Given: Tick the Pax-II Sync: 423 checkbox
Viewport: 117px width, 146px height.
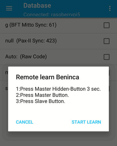Looking at the screenshot, I should (107, 41).
